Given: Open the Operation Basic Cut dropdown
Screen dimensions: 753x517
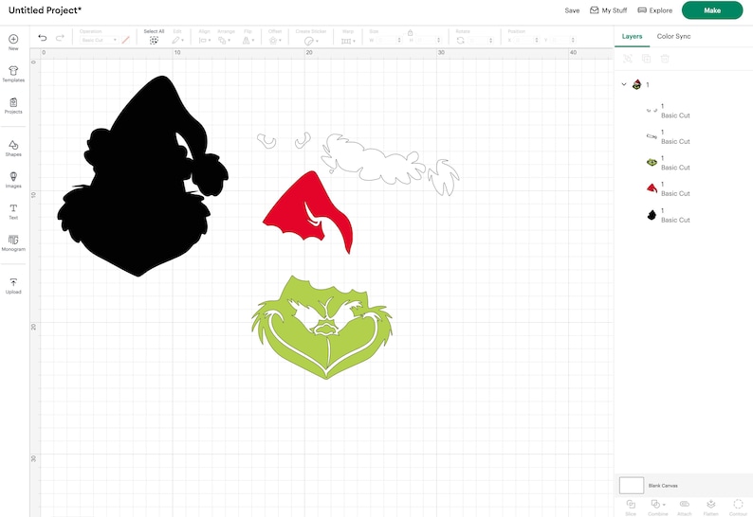Looking at the screenshot, I should tap(99, 41).
